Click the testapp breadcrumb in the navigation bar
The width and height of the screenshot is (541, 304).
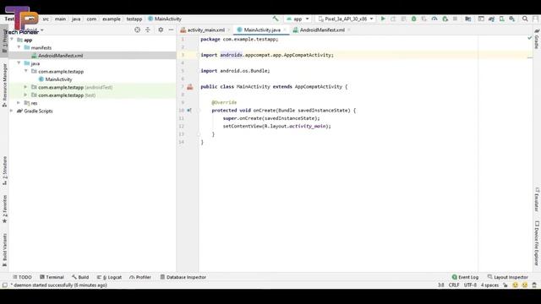134,19
